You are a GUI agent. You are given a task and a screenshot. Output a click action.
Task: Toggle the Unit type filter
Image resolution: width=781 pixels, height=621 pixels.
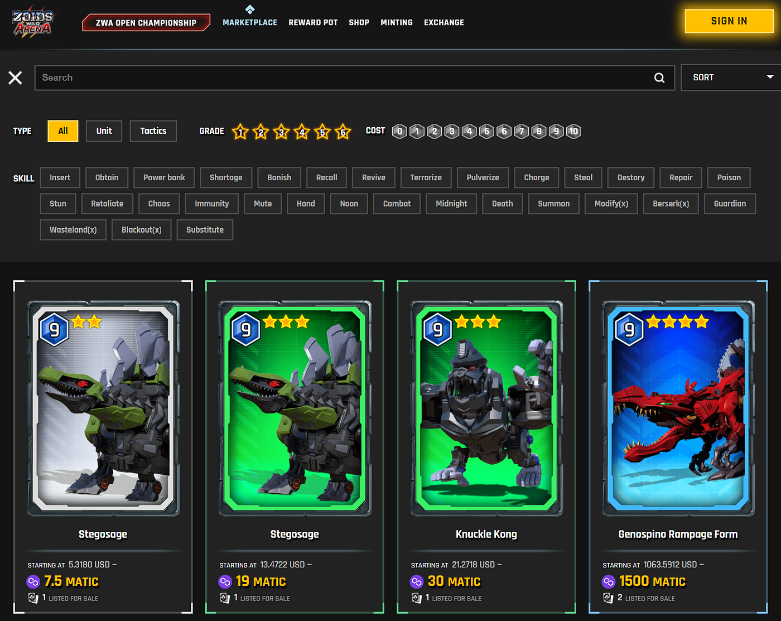(x=104, y=131)
